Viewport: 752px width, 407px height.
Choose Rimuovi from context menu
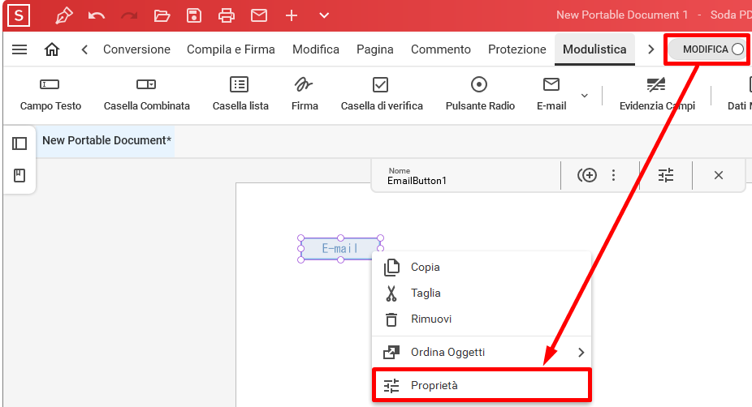click(x=482, y=319)
